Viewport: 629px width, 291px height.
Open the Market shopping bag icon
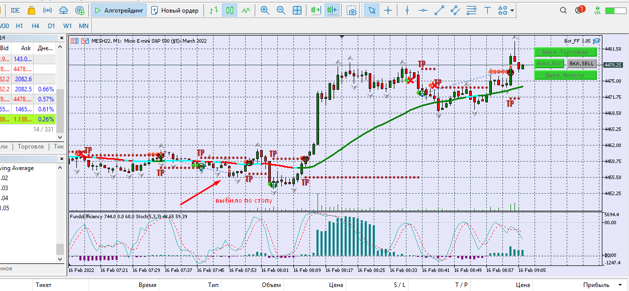32,10
